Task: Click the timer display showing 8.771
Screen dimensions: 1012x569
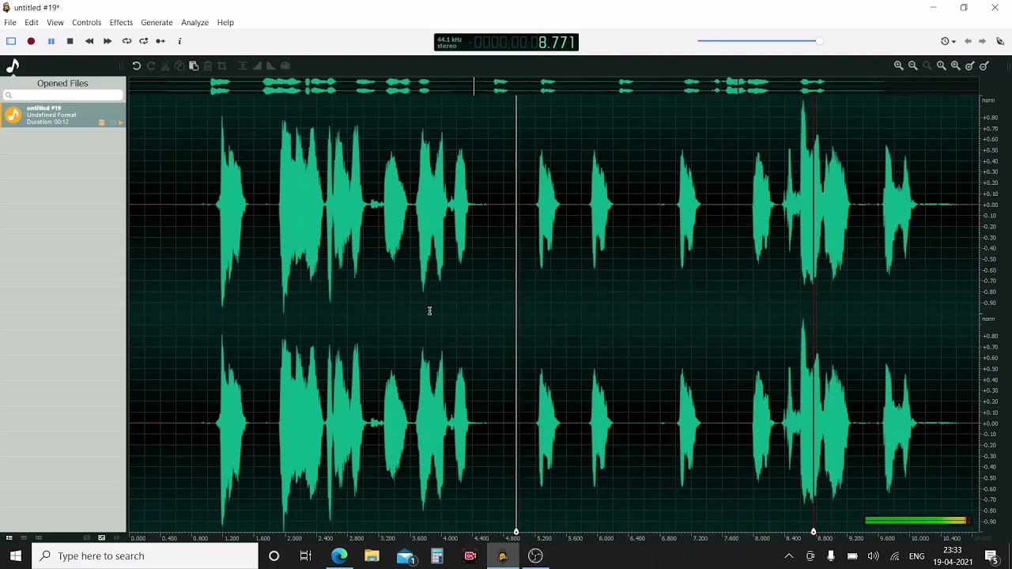Action: point(557,43)
